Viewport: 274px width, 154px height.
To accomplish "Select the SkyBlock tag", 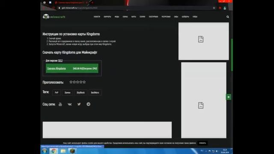I will (x=80, y=92).
